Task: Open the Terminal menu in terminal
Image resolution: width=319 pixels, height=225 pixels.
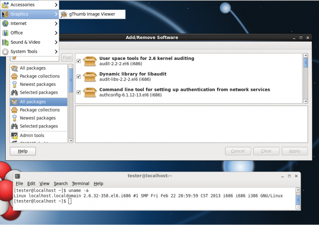Action: coord(80,183)
